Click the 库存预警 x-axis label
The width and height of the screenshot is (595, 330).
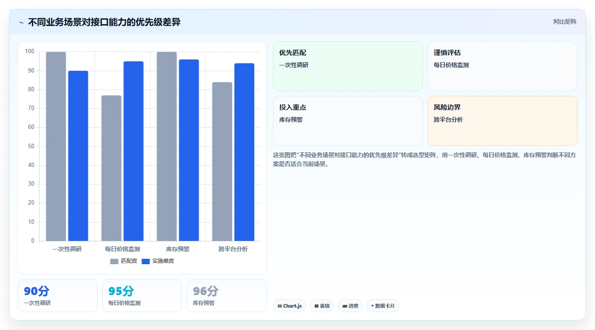click(178, 249)
